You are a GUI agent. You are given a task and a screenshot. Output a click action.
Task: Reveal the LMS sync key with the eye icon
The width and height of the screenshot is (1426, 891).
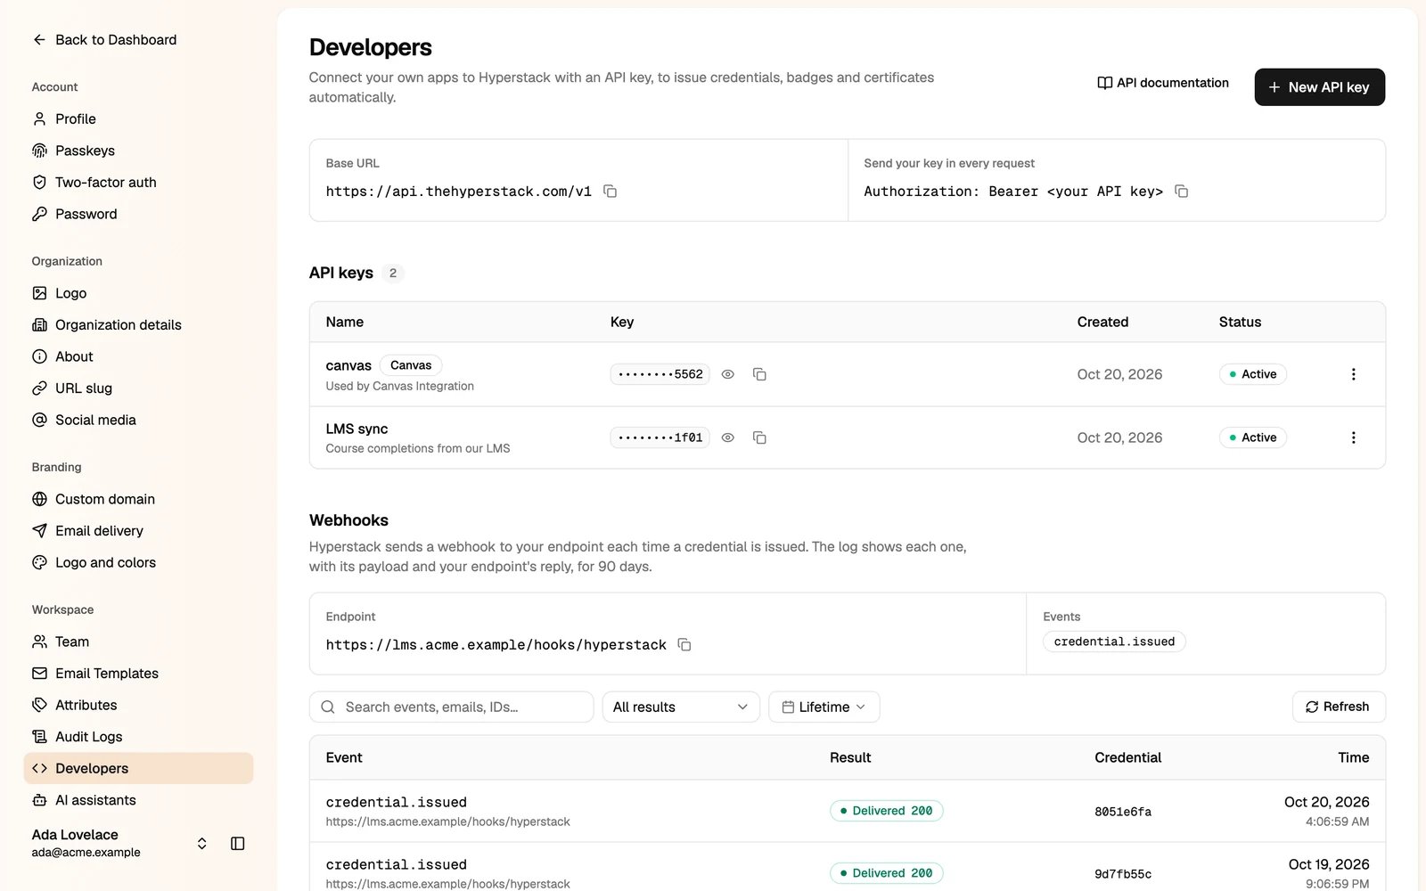(728, 437)
